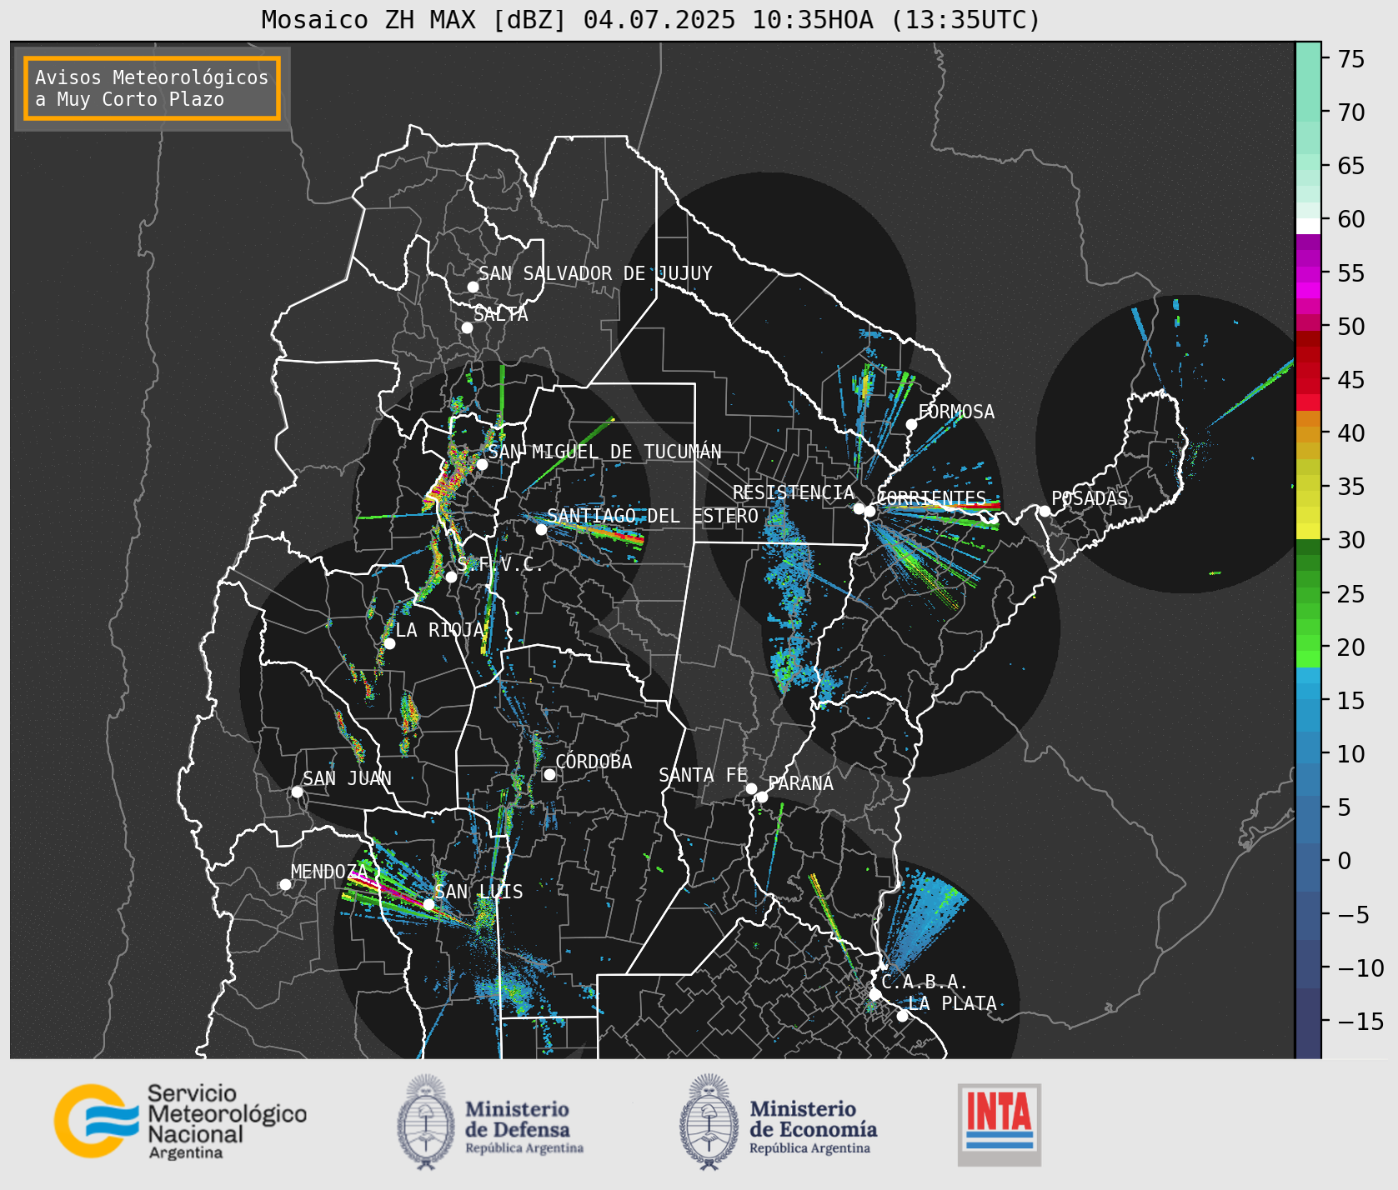The width and height of the screenshot is (1398, 1190).
Task: Click the 0 tick label on colorbar
Action: pos(1344,861)
